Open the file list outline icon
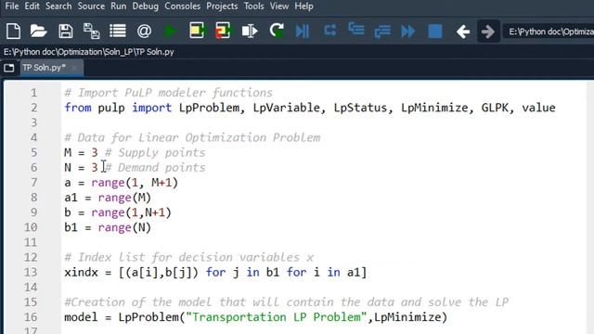 pos(118,31)
